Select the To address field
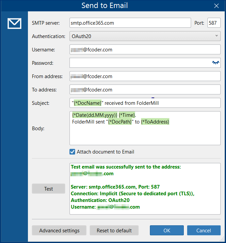 [x=145, y=89]
